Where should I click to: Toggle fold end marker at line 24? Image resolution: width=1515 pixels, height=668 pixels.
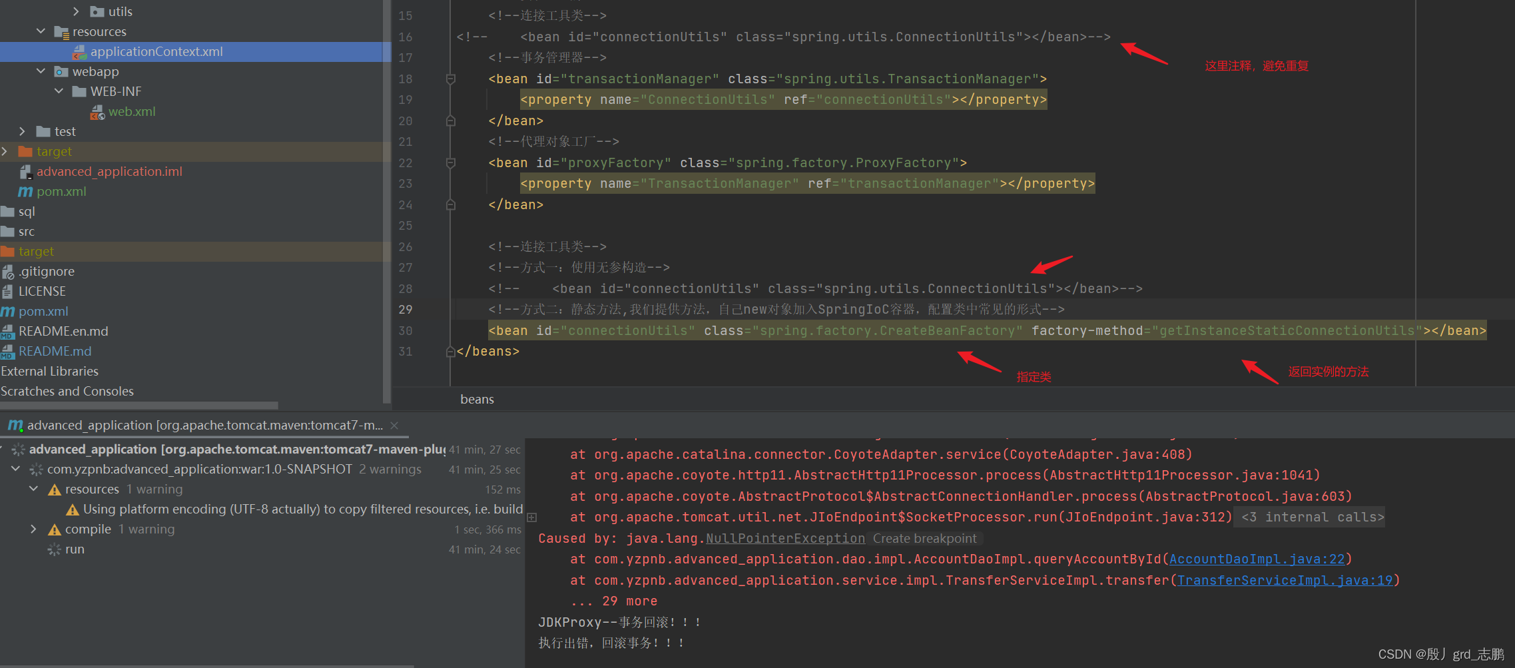click(x=451, y=204)
